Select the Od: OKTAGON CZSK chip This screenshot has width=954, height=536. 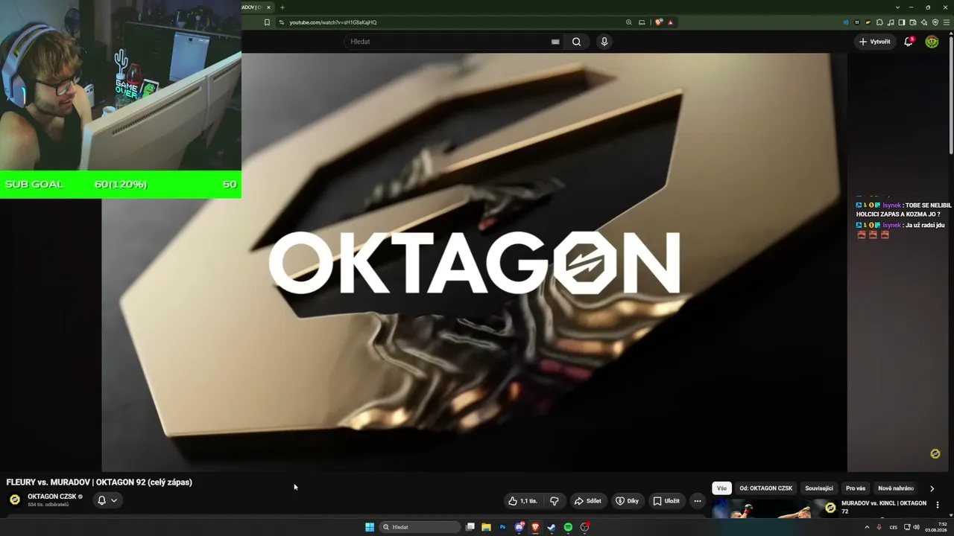point(765,488)
